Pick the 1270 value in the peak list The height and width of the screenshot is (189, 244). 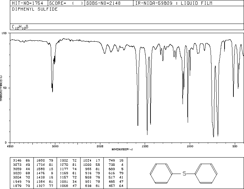click(x=64, y=165)
